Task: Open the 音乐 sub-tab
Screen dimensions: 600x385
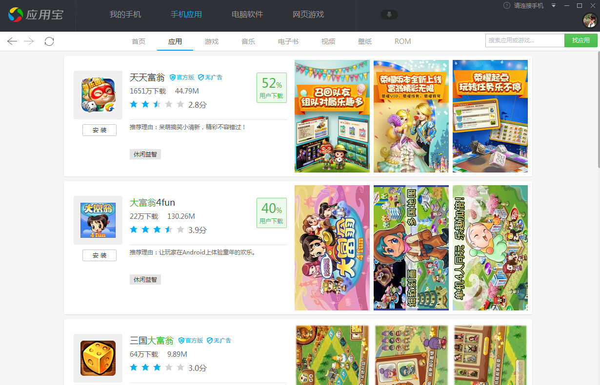Action: pos(248,41)
